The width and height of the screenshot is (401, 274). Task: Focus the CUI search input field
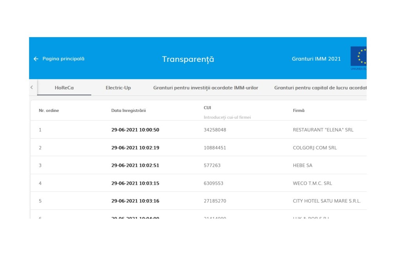[x=227, y=117]
